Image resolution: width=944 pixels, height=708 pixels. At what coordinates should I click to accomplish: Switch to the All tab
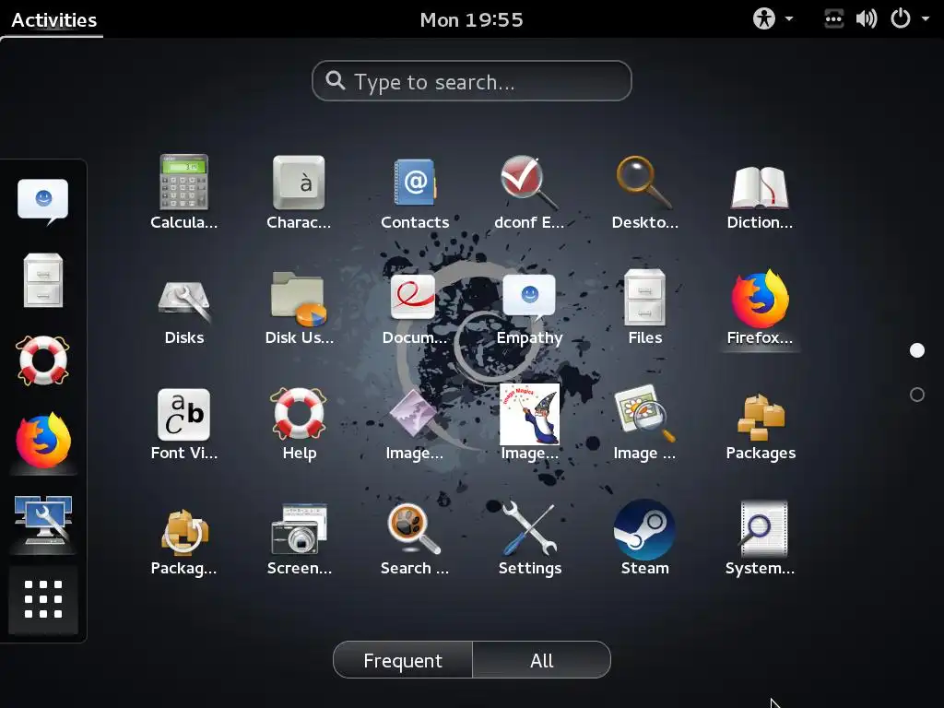pyautogui.click(x=542, y=660)
